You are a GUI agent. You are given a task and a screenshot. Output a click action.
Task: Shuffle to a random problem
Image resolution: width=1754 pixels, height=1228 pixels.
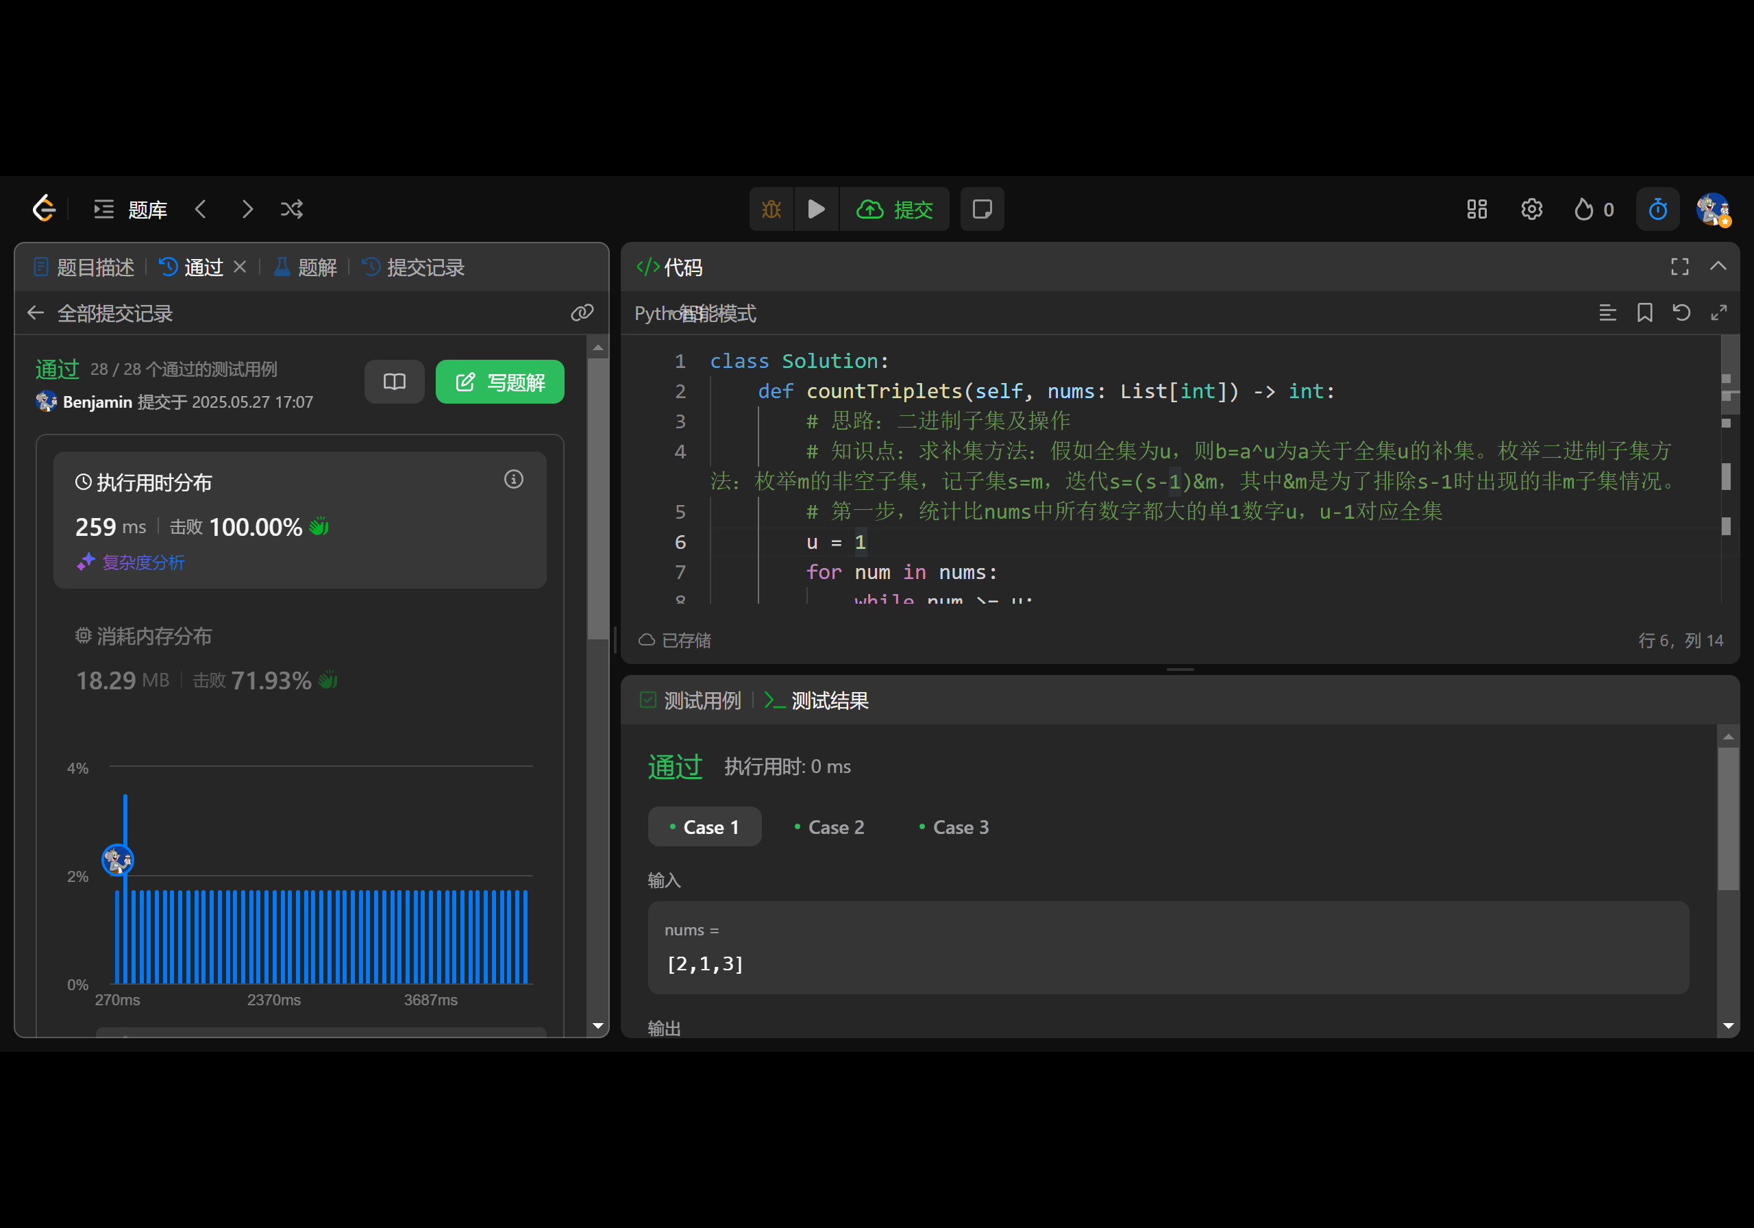point(291,208)
